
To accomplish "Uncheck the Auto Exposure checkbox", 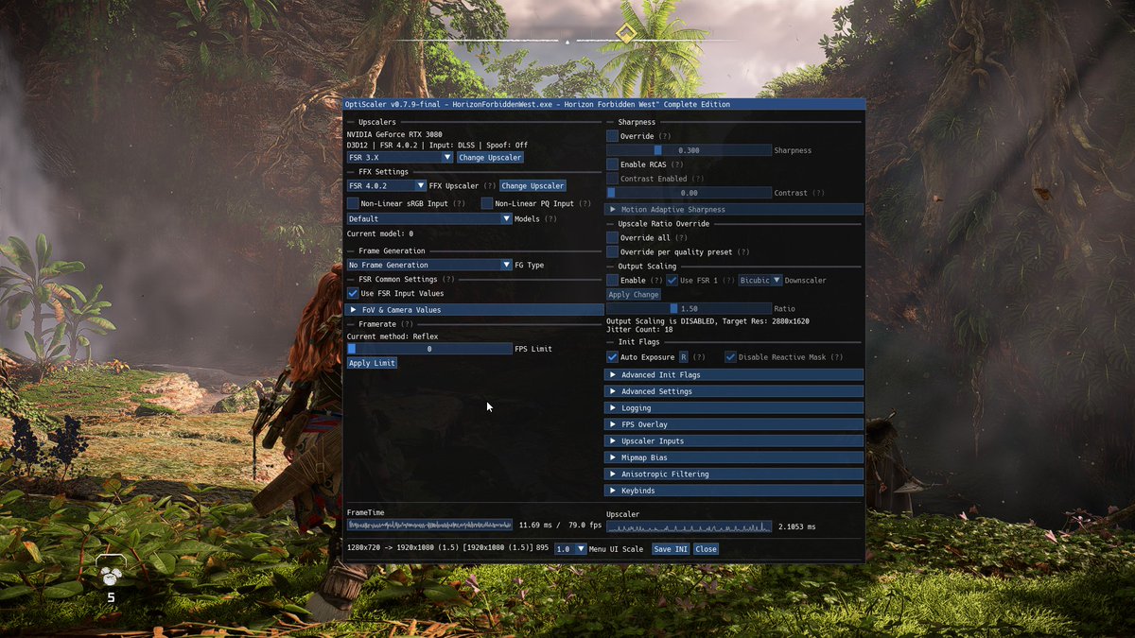I will tap(612, 357).
